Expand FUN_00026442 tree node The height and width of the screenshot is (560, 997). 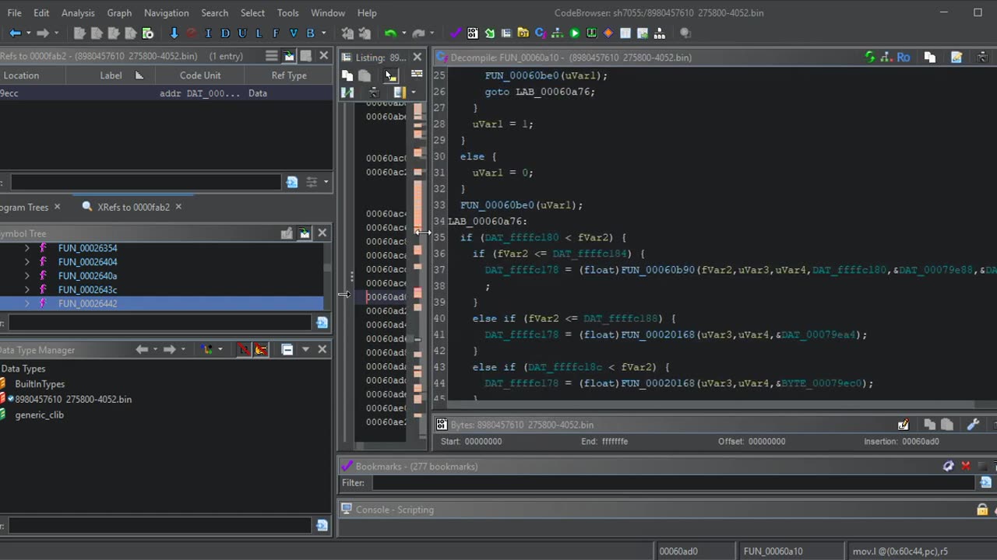[27, 304]
